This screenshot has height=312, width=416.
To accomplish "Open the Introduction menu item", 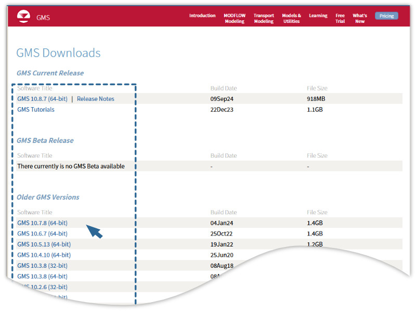I will pos(202,16).
